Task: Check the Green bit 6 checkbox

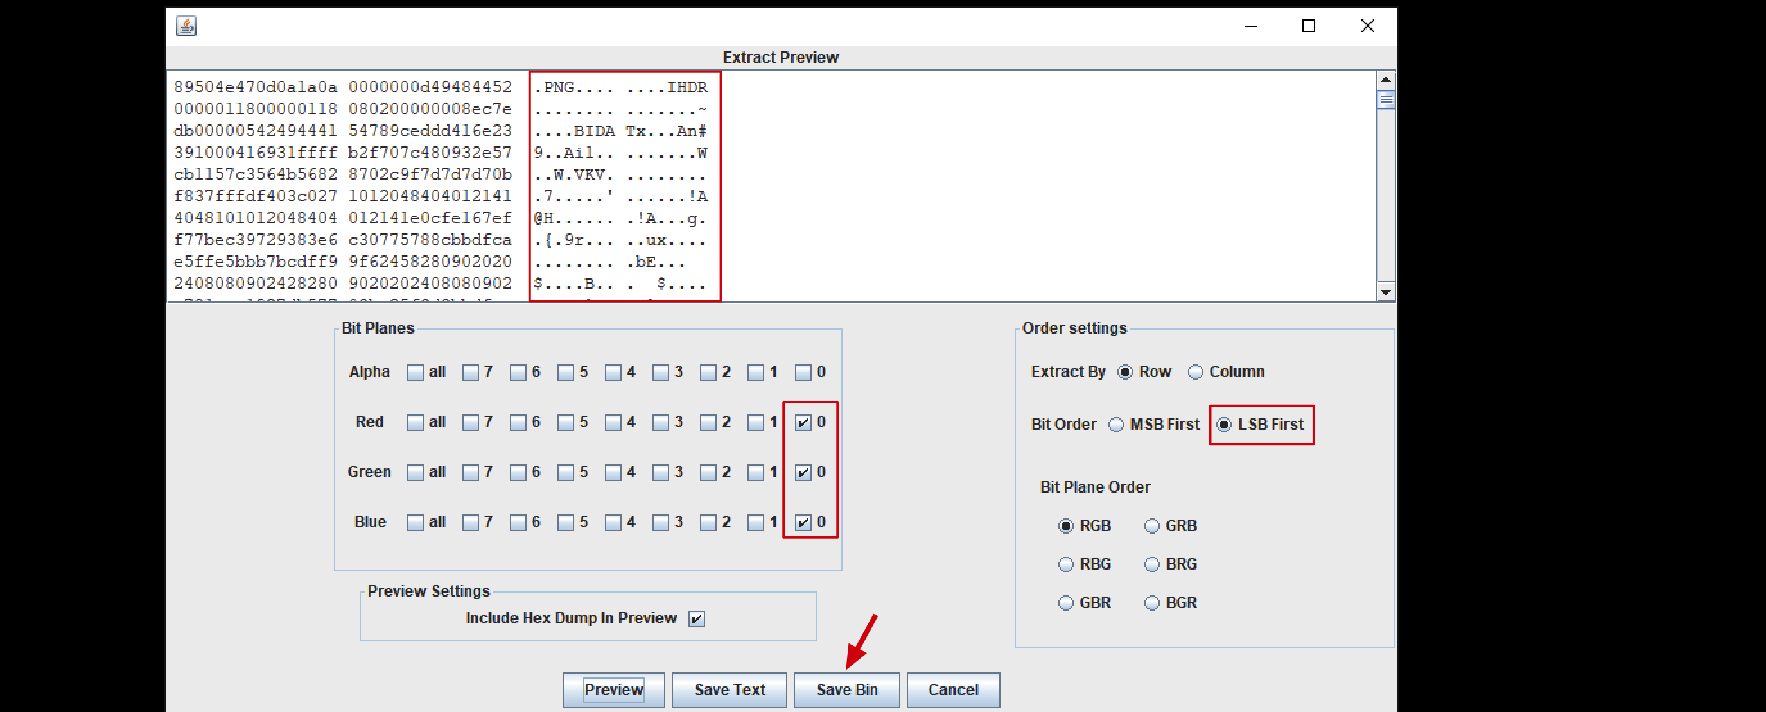Action: pyautogui.click(x=518, y=472)
